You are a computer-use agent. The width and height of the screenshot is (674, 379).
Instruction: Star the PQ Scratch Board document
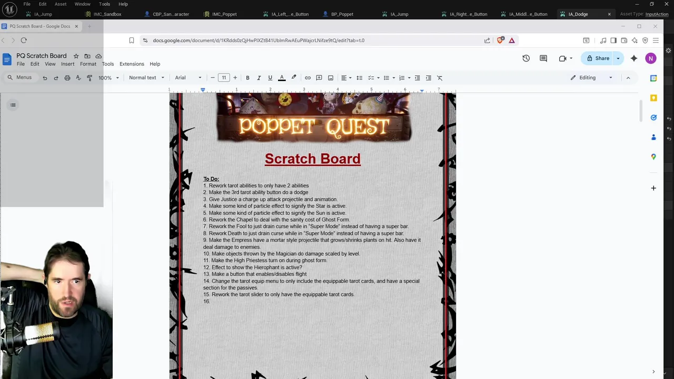(76, 56)
